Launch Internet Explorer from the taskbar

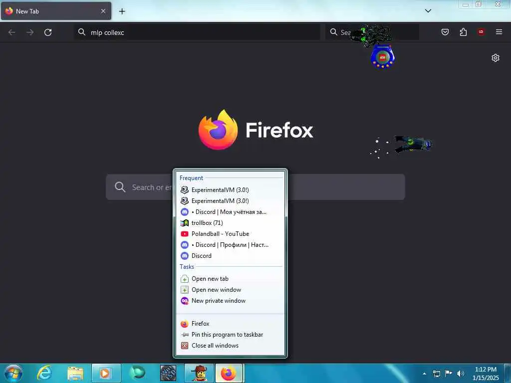click(44, 373)
